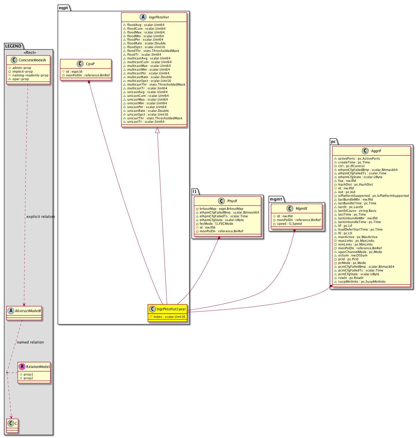Click the PhysIf class circle icon

[x=221, y=201]
